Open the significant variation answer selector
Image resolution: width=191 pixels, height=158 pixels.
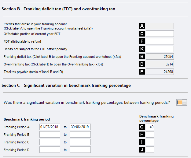click(184, 103)
